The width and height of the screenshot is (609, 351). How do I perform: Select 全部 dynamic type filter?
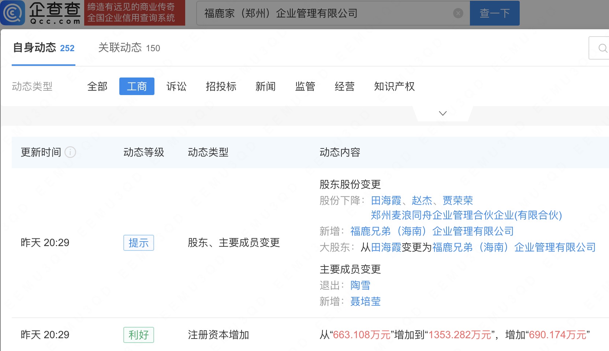tap(97, 87)
